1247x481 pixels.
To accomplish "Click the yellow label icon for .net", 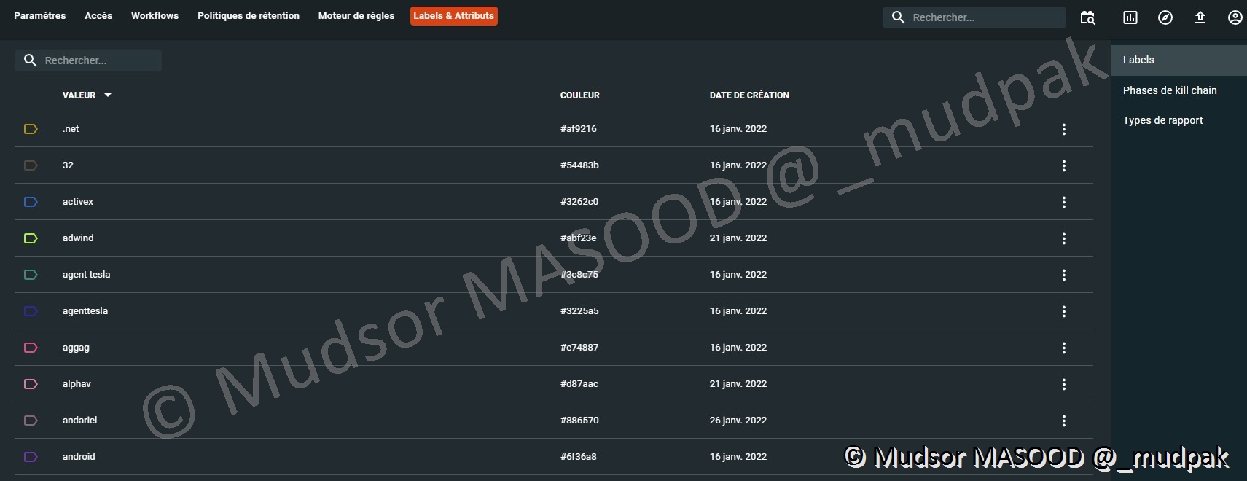I will pos(31,129).
